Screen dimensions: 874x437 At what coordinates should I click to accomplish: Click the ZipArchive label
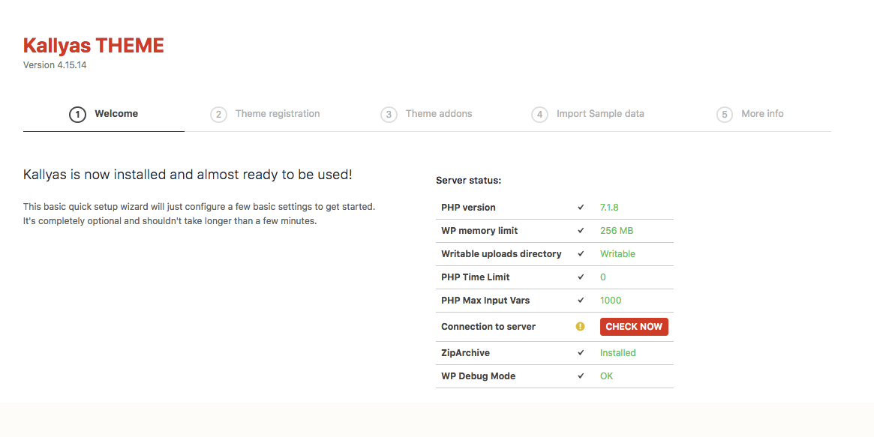pos(465,353)
